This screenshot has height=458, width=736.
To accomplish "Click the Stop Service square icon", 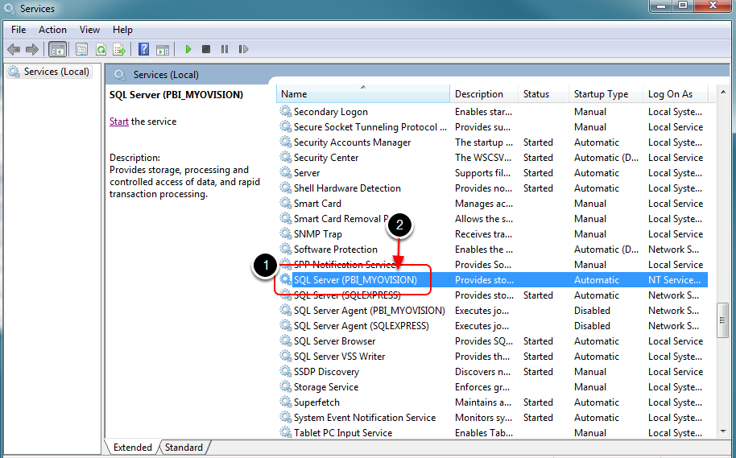I will coord(205,49).
